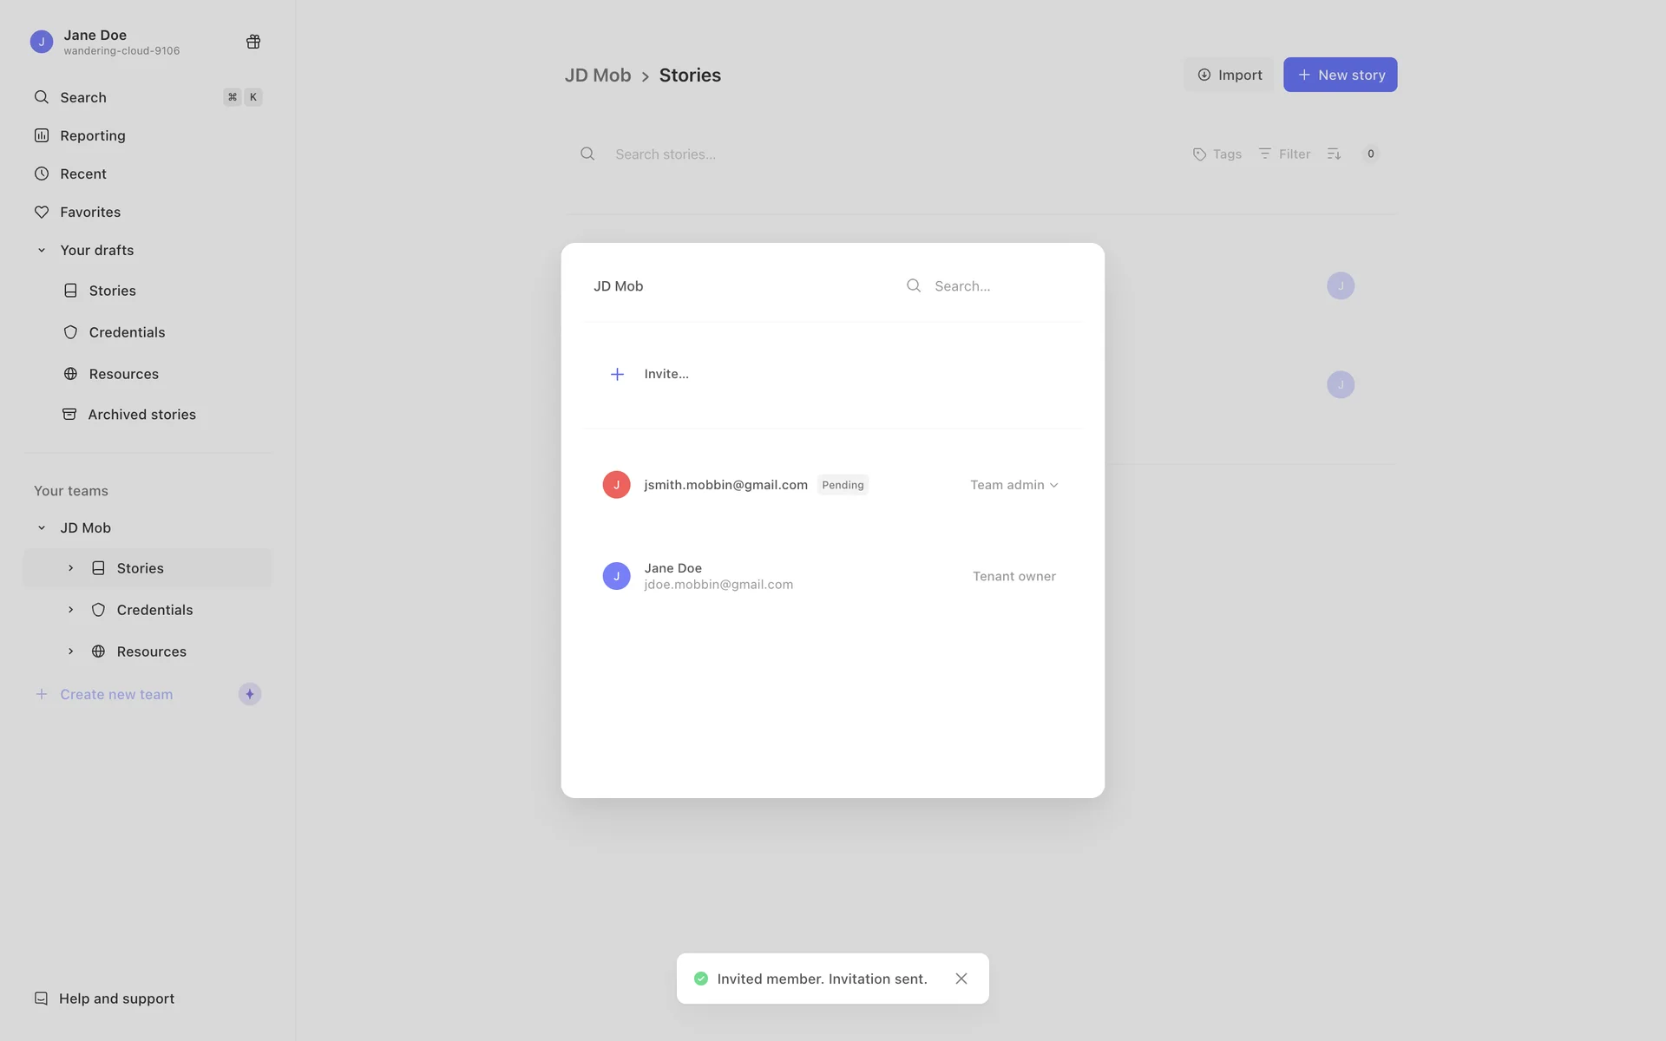This screenshot has height=1041, width=1666.
Task: Dismiss the invitation sent notification
Action: point(961,979)
